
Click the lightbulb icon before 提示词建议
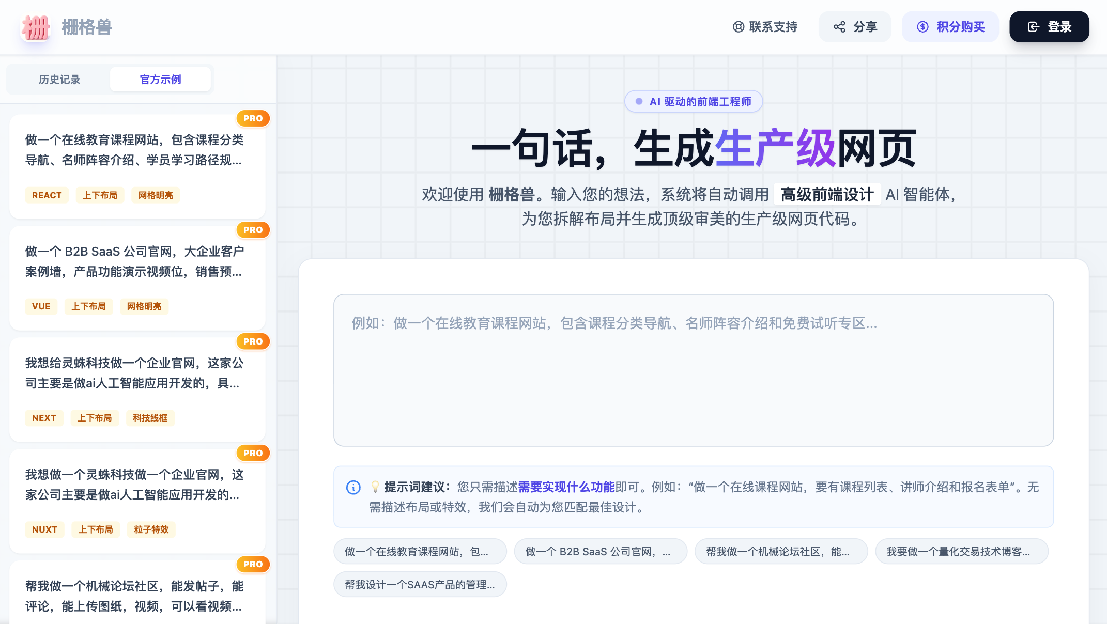pyautogui.click(x=375, y=487)
